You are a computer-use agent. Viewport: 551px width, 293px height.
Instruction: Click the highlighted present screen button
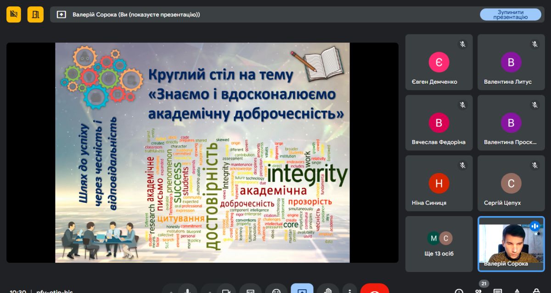[x=302, y=290]
